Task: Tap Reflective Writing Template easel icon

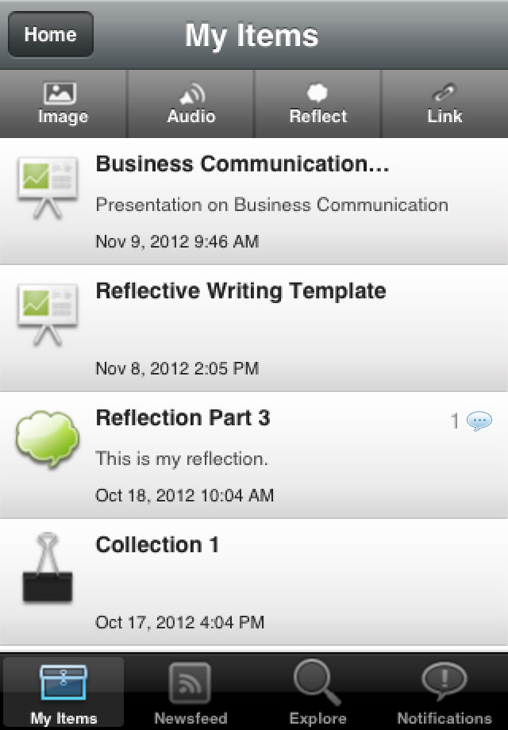Action: [48, 315]
